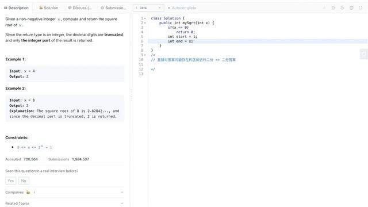Click the Submissions clock icon
Image resolution: width=368 pixels, height=207 pixels.
(102, 8)
